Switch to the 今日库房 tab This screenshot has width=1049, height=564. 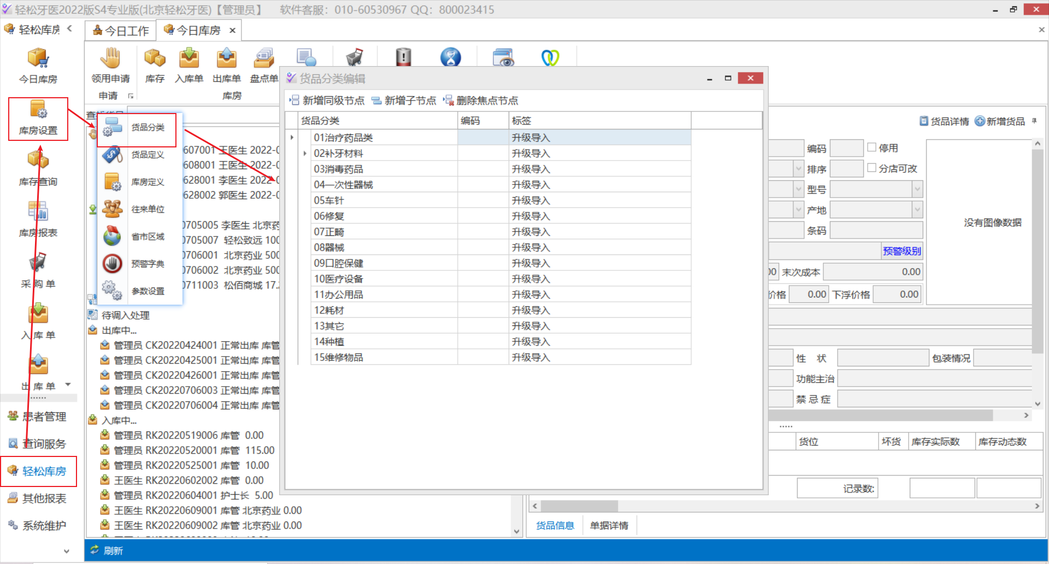pyautogui.click(x=192, y=31)
